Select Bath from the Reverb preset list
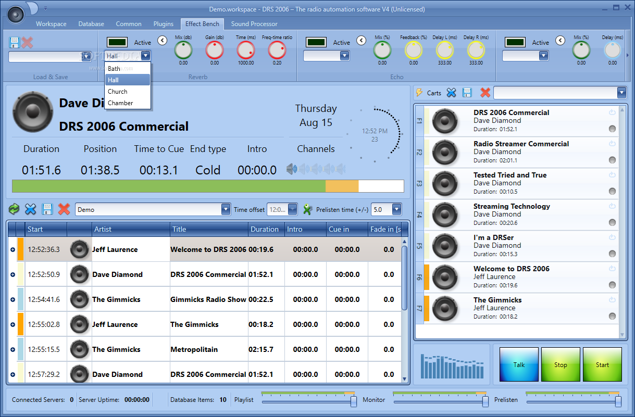635x417 pixels. (x=128, y=68)
